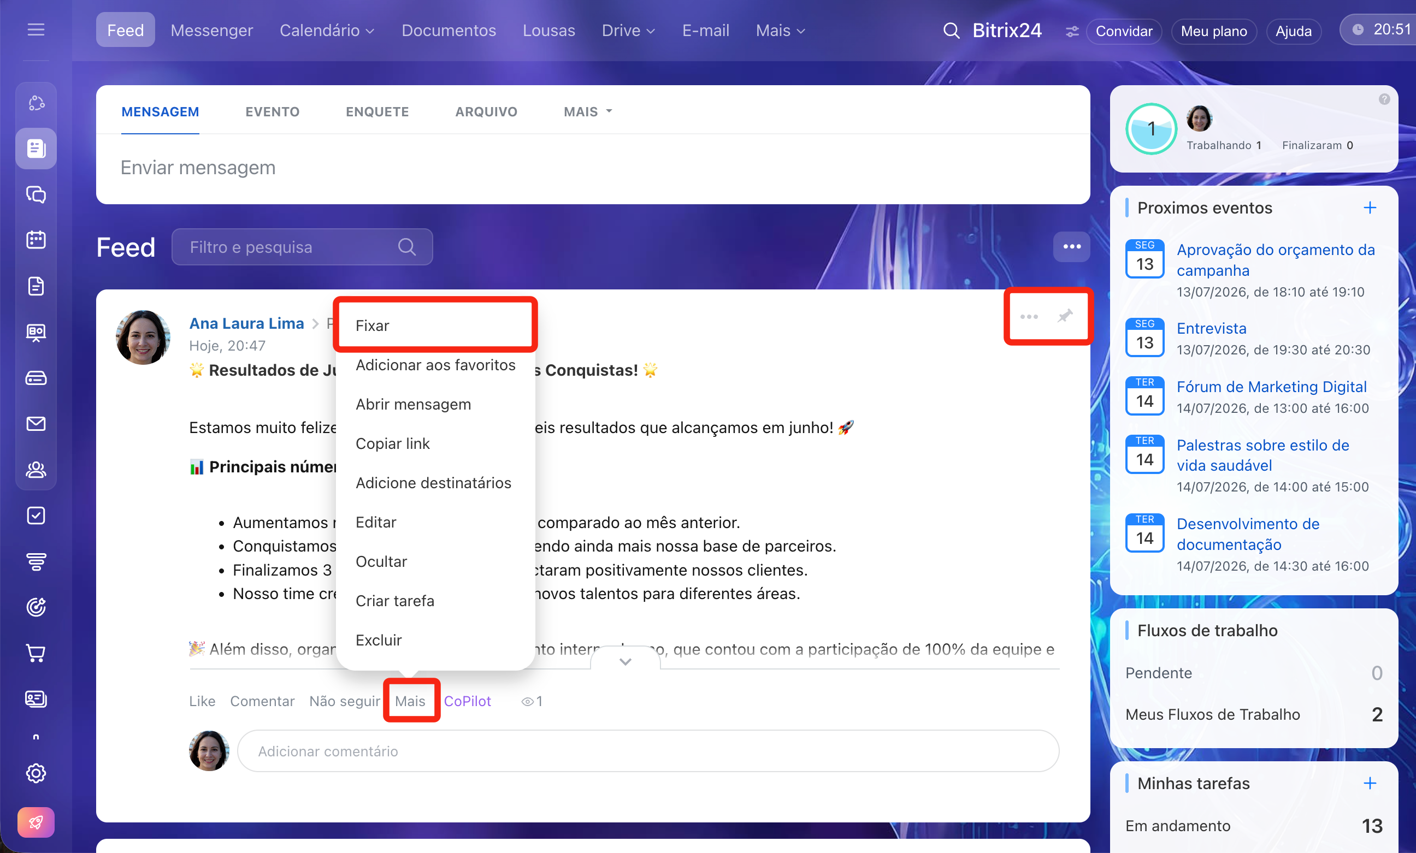Open the Tasks checkmark icon in sidebar
1416x853 pixels.
[36, 516]
